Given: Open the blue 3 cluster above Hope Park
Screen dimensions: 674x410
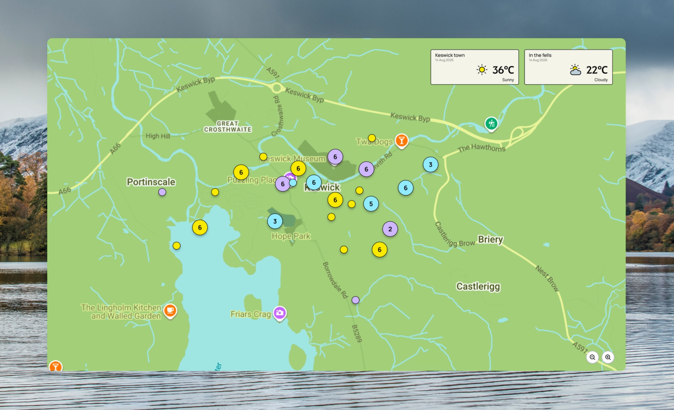Looking at the screenshot, I should [275, 221].
